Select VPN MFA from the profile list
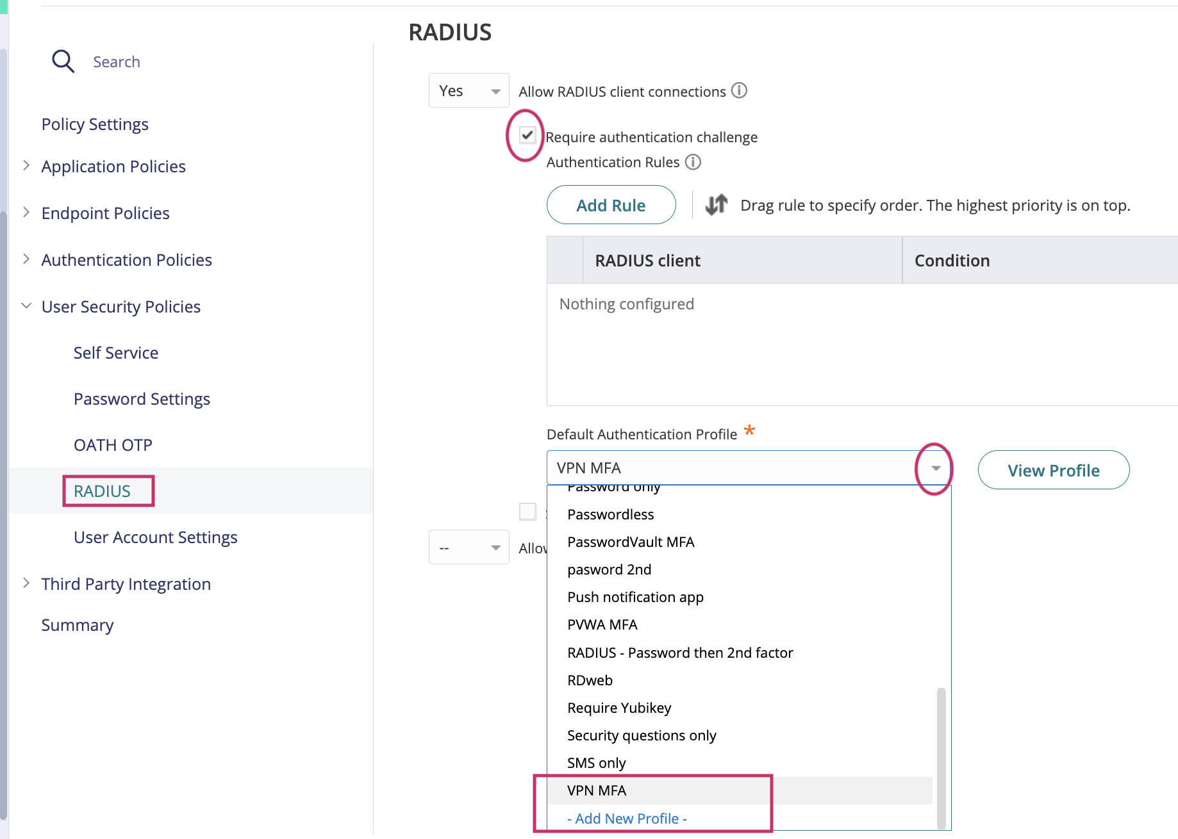This screenshot has width=1178, height=839. point(596,790)
